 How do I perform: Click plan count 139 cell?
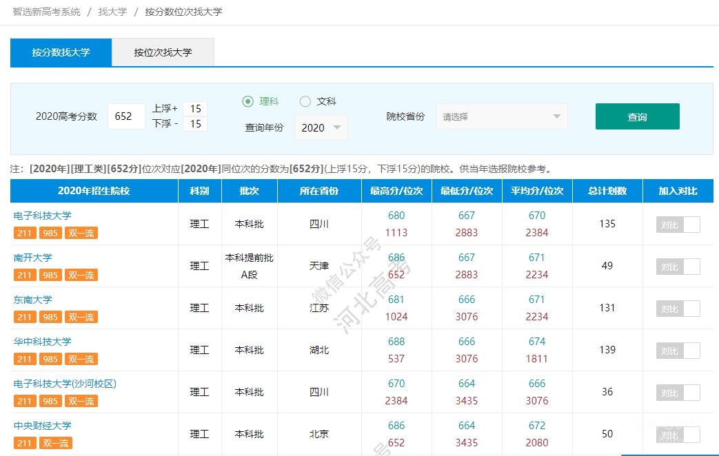pos(607,350)
